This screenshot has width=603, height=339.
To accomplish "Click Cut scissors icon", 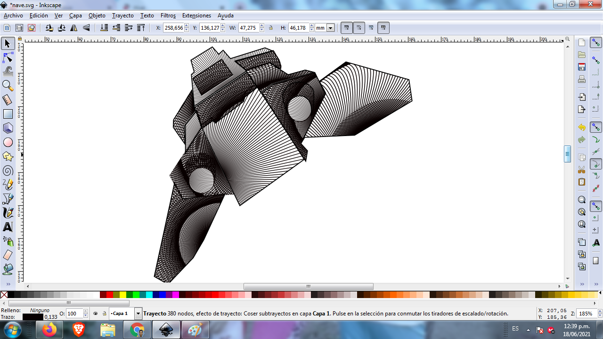I will coord(582,170).
